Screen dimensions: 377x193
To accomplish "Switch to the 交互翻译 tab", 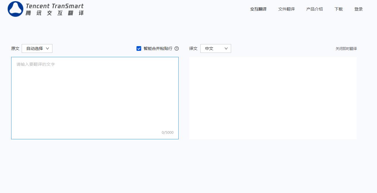I will 258,9.
